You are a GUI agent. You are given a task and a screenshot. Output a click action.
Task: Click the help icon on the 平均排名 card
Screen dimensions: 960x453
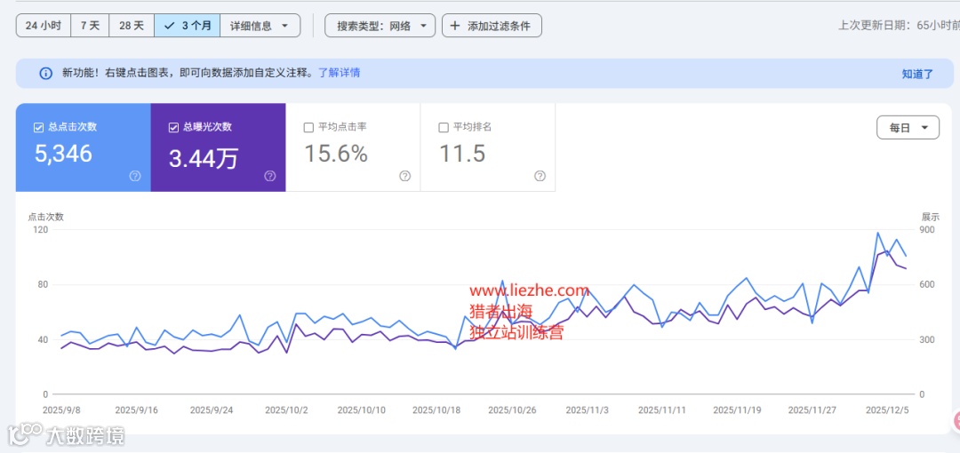[x=540, y=176]
